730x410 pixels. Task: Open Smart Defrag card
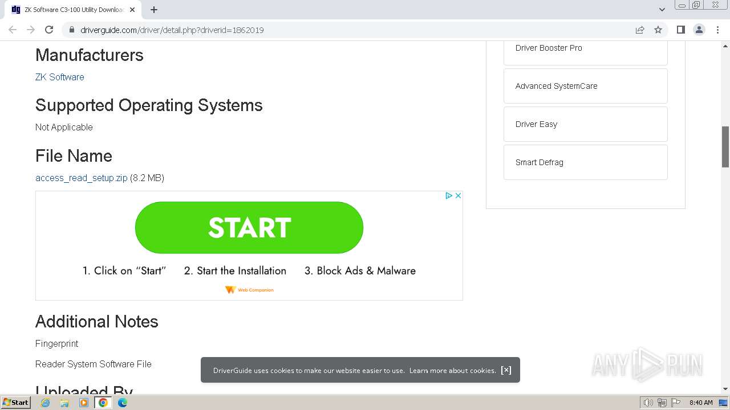pyautogui.click(x=586, y=162)
